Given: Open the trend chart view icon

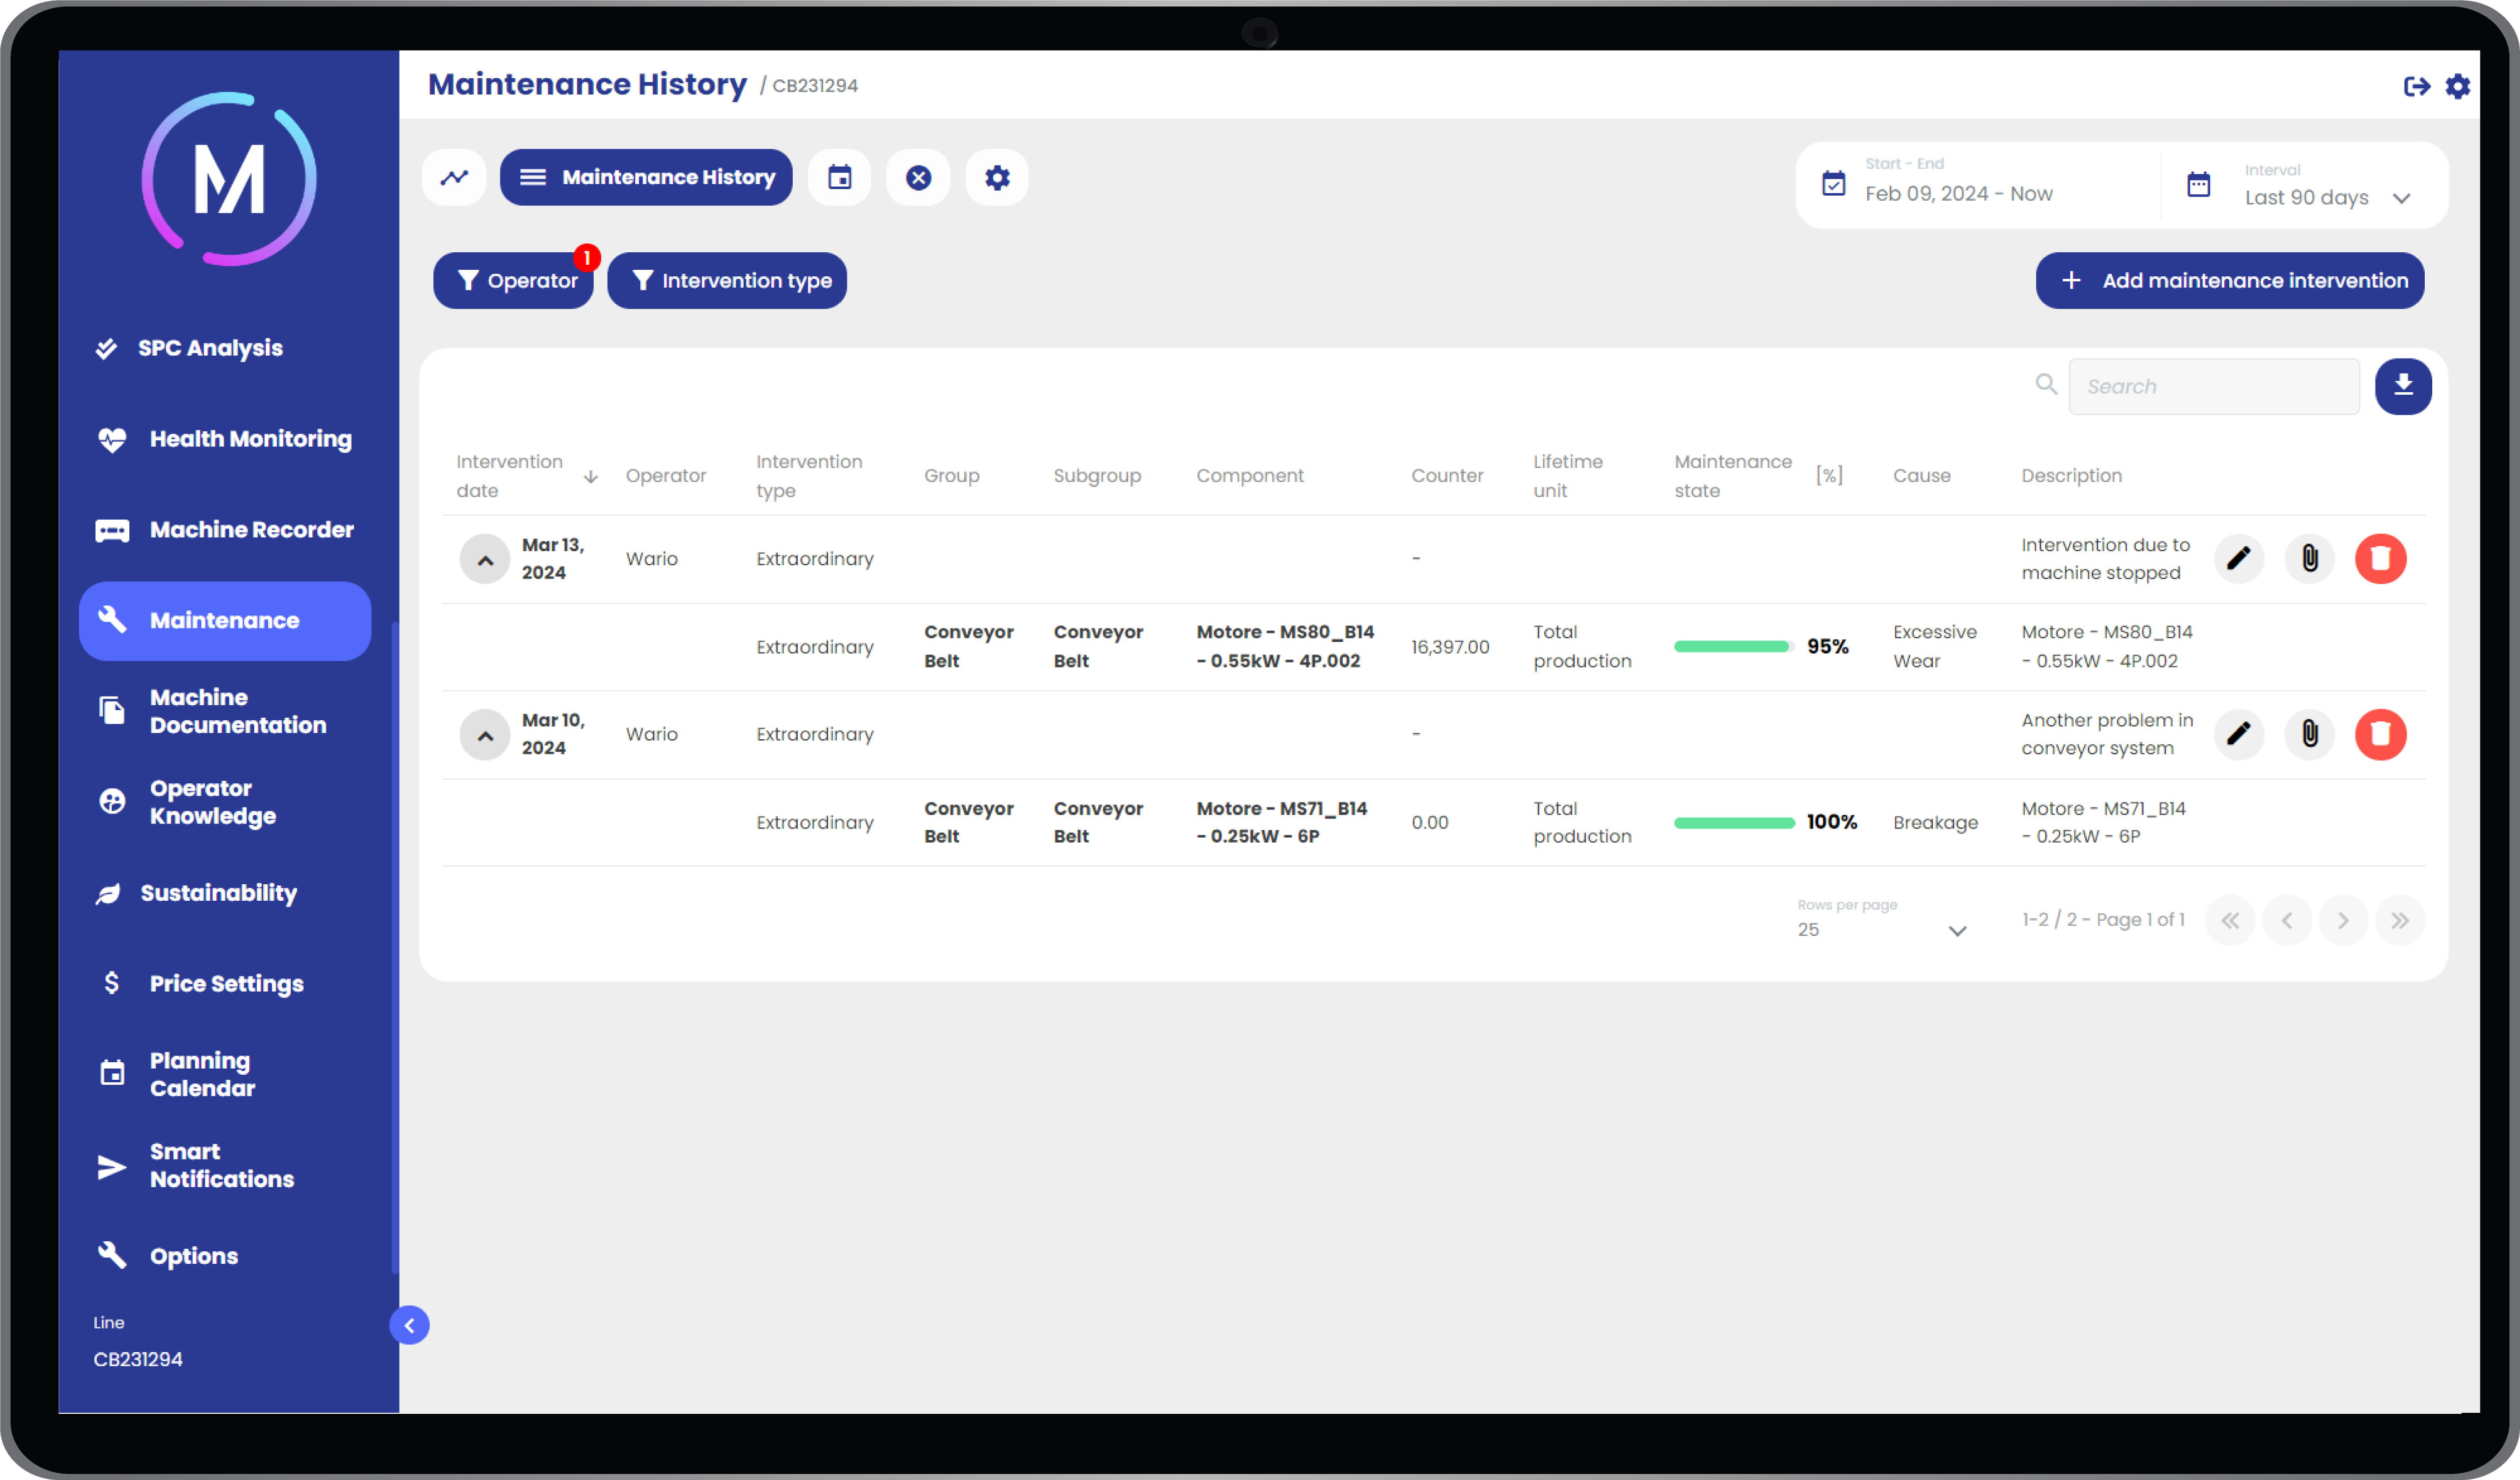Looking at the screenshot, I should [455, 178].
